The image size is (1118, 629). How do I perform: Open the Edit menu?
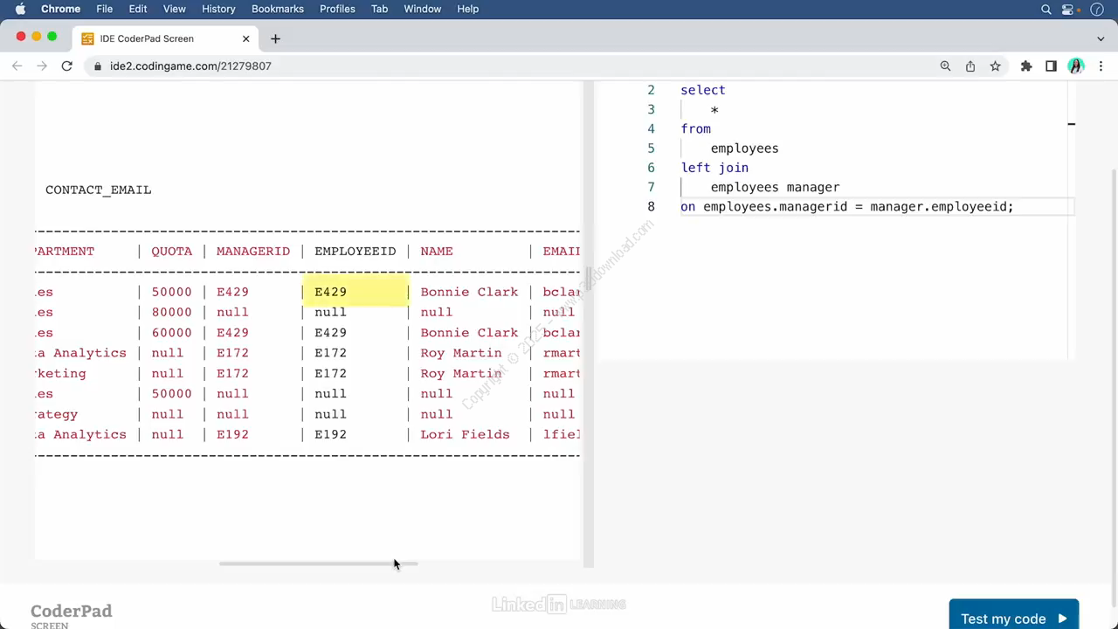138,9
